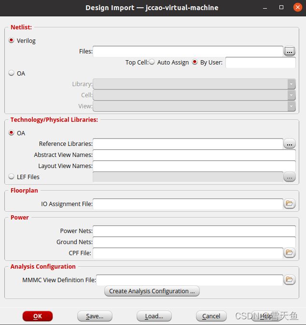Viewport: 306px width, 325px height.
Task: Click the Save... button
Action: click(x=95, y=316)
